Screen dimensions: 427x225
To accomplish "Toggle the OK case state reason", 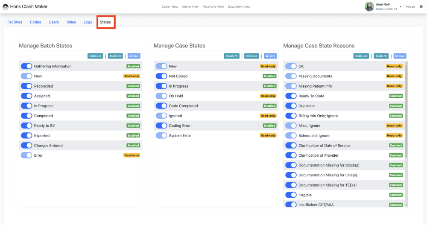I will pos(291,66).
